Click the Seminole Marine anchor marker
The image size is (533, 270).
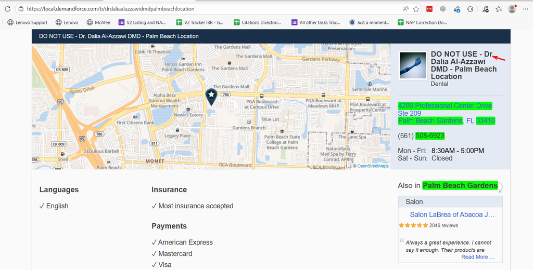370,84
